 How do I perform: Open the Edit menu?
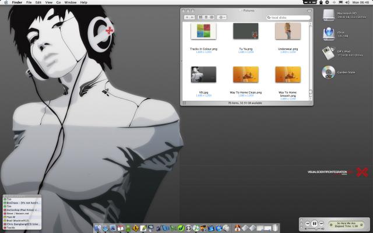click(38, 2)
